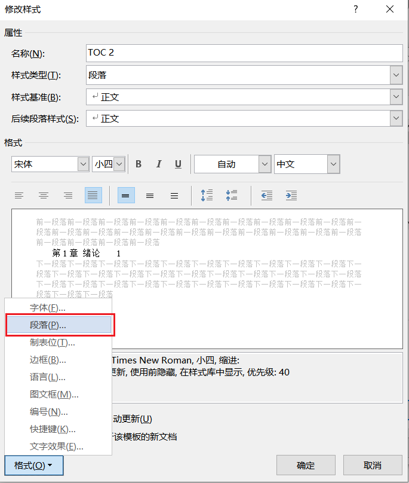Click the 格式(O) dropdown button

(x=34, y=466)
